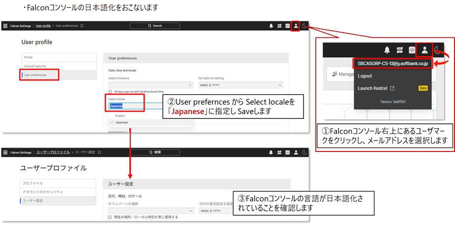Open the プロファイル sidebar item
This screenshot has width=455, height=225.
pyautogui.click(x=59, y=183)
